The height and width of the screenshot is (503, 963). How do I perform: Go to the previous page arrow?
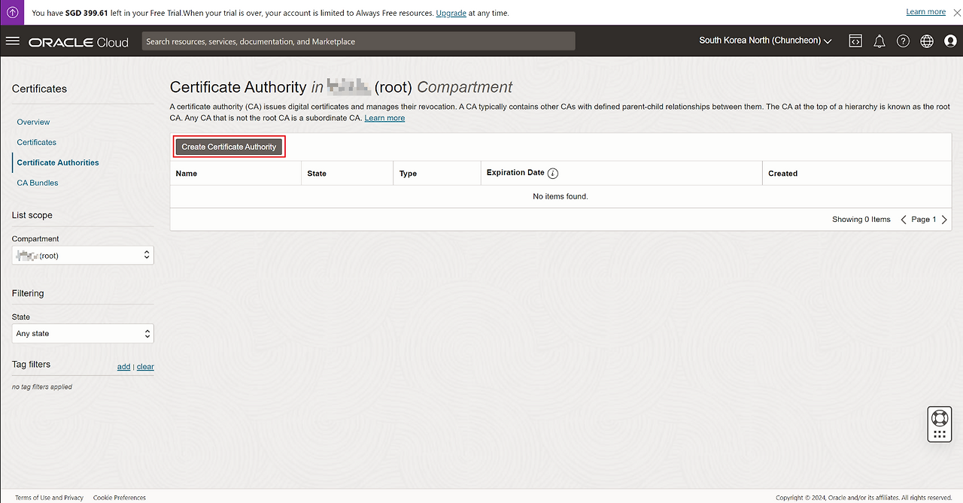(904, 220)
